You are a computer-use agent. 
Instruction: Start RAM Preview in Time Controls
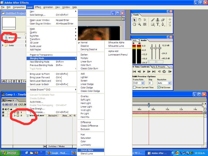pos(170,71)
